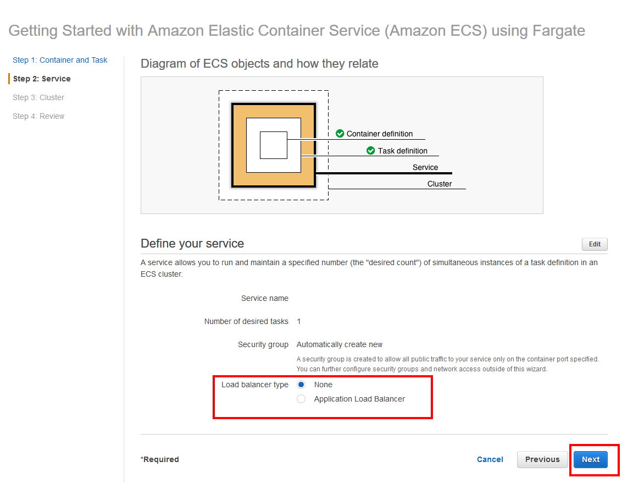Click the Previous button
The image size is (633, 483).
[542, 459]
